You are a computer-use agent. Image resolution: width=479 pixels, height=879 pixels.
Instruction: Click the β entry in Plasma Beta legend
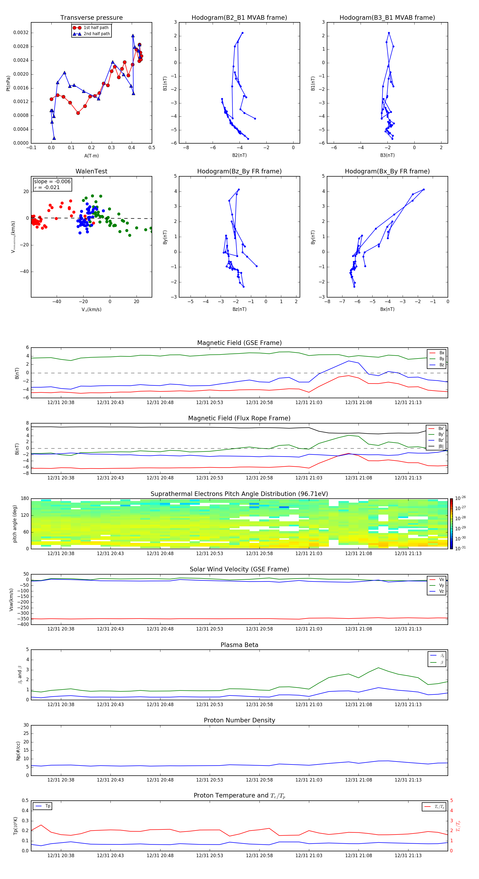coord(437,662)
